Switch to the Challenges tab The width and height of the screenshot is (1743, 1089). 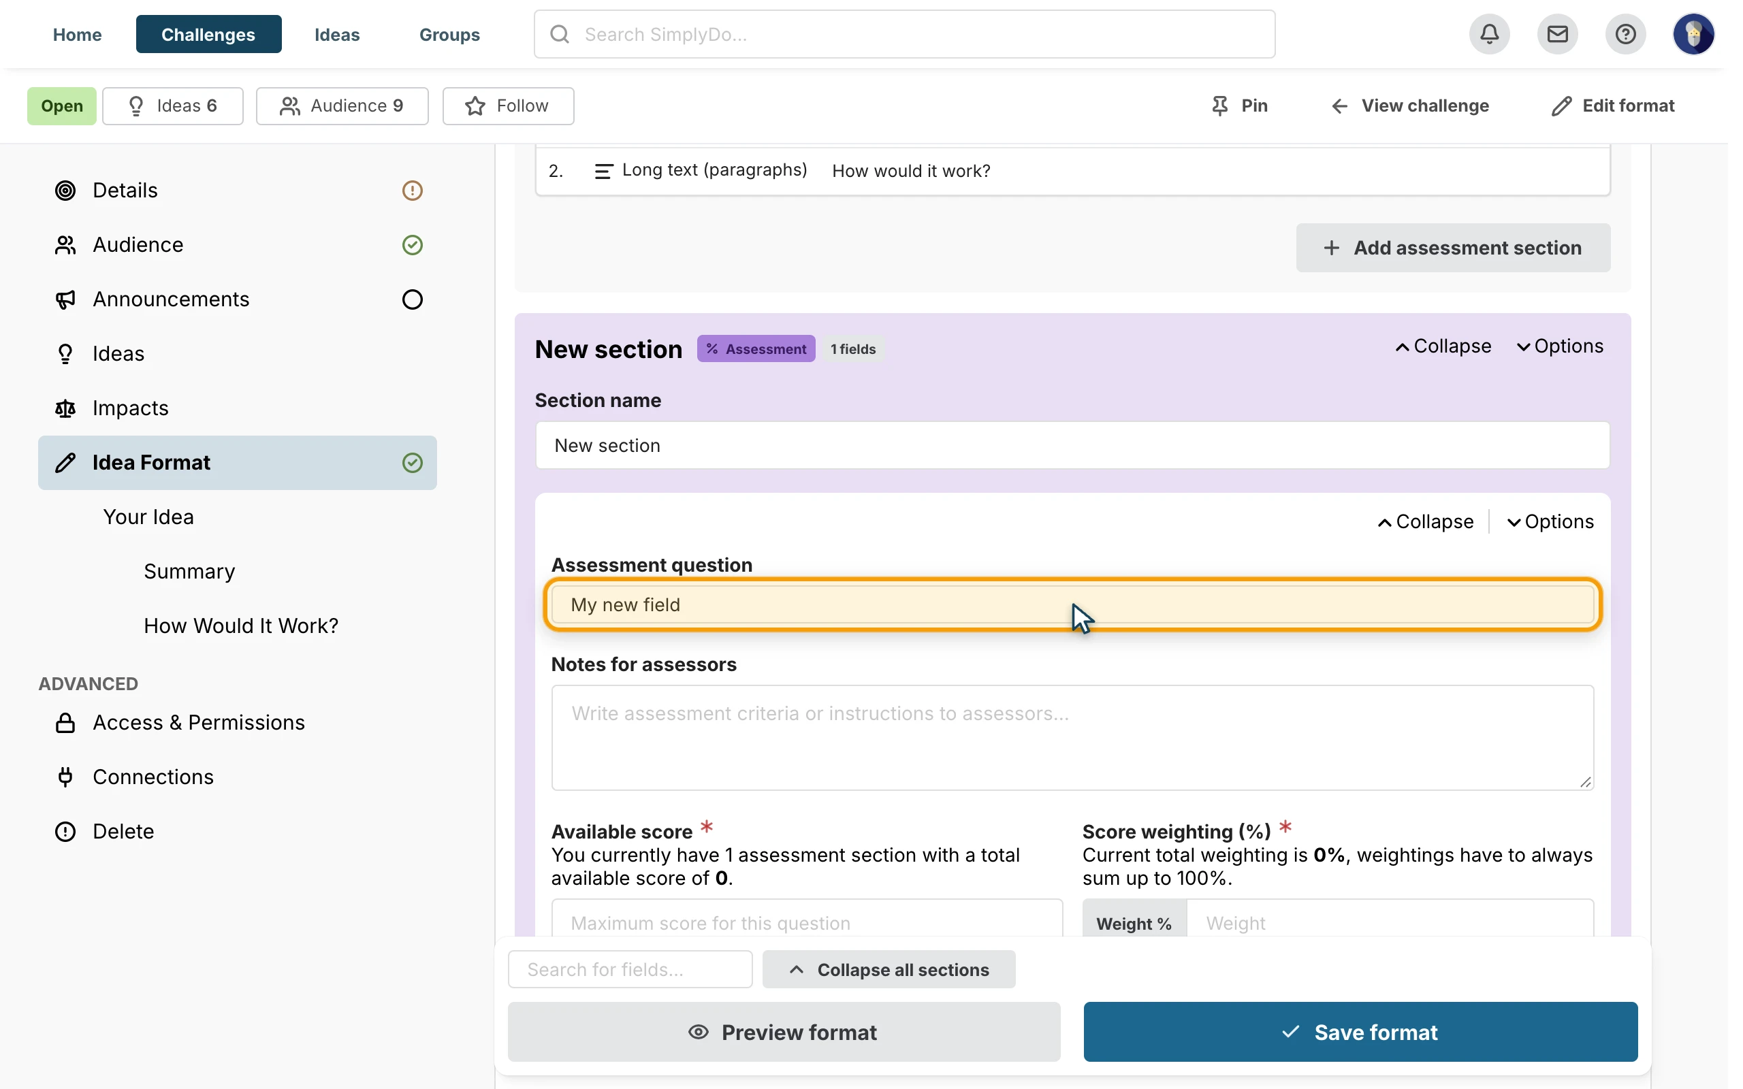[208, 34]
